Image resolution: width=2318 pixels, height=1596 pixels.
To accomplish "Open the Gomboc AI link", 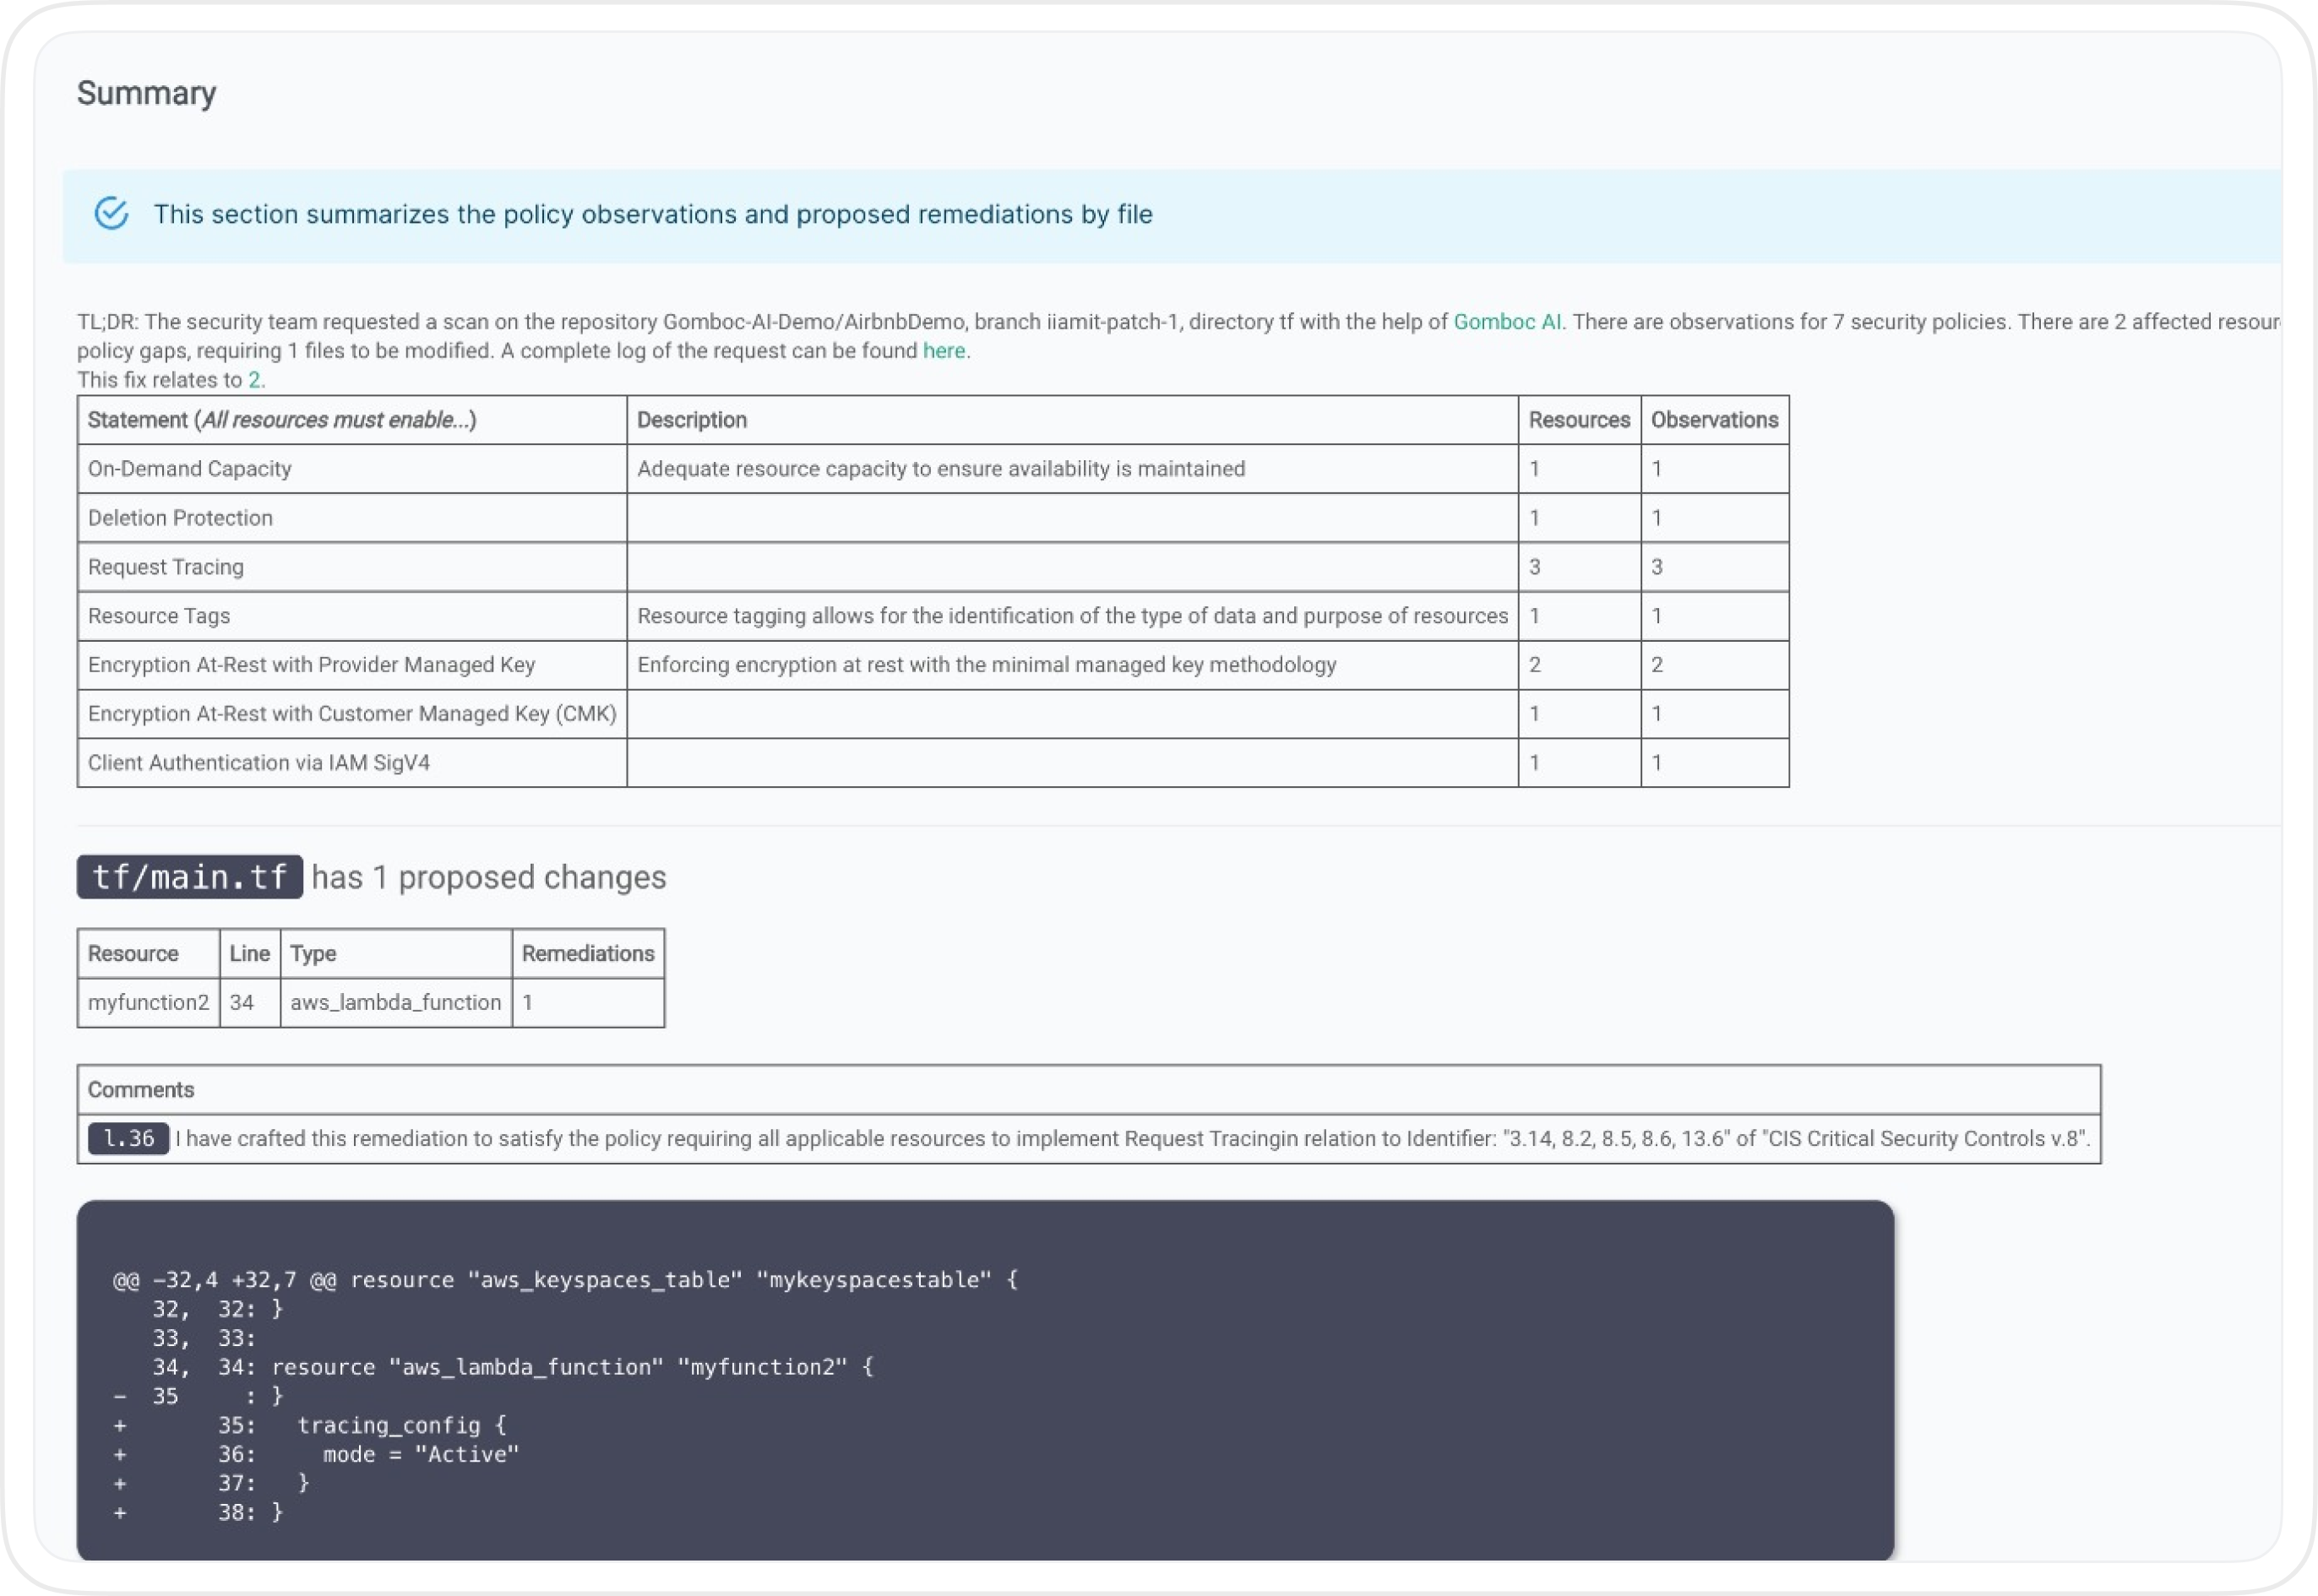I will point(1505,322).
